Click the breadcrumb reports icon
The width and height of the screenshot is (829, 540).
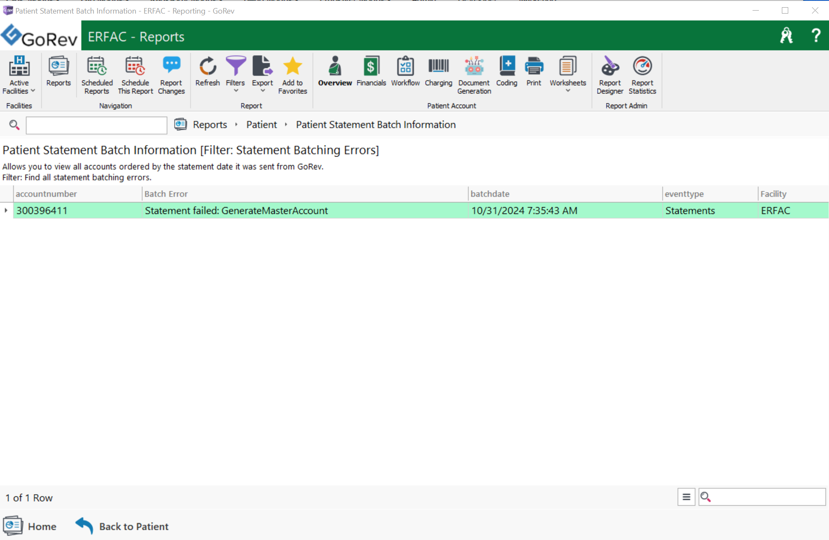click(180, 124)
